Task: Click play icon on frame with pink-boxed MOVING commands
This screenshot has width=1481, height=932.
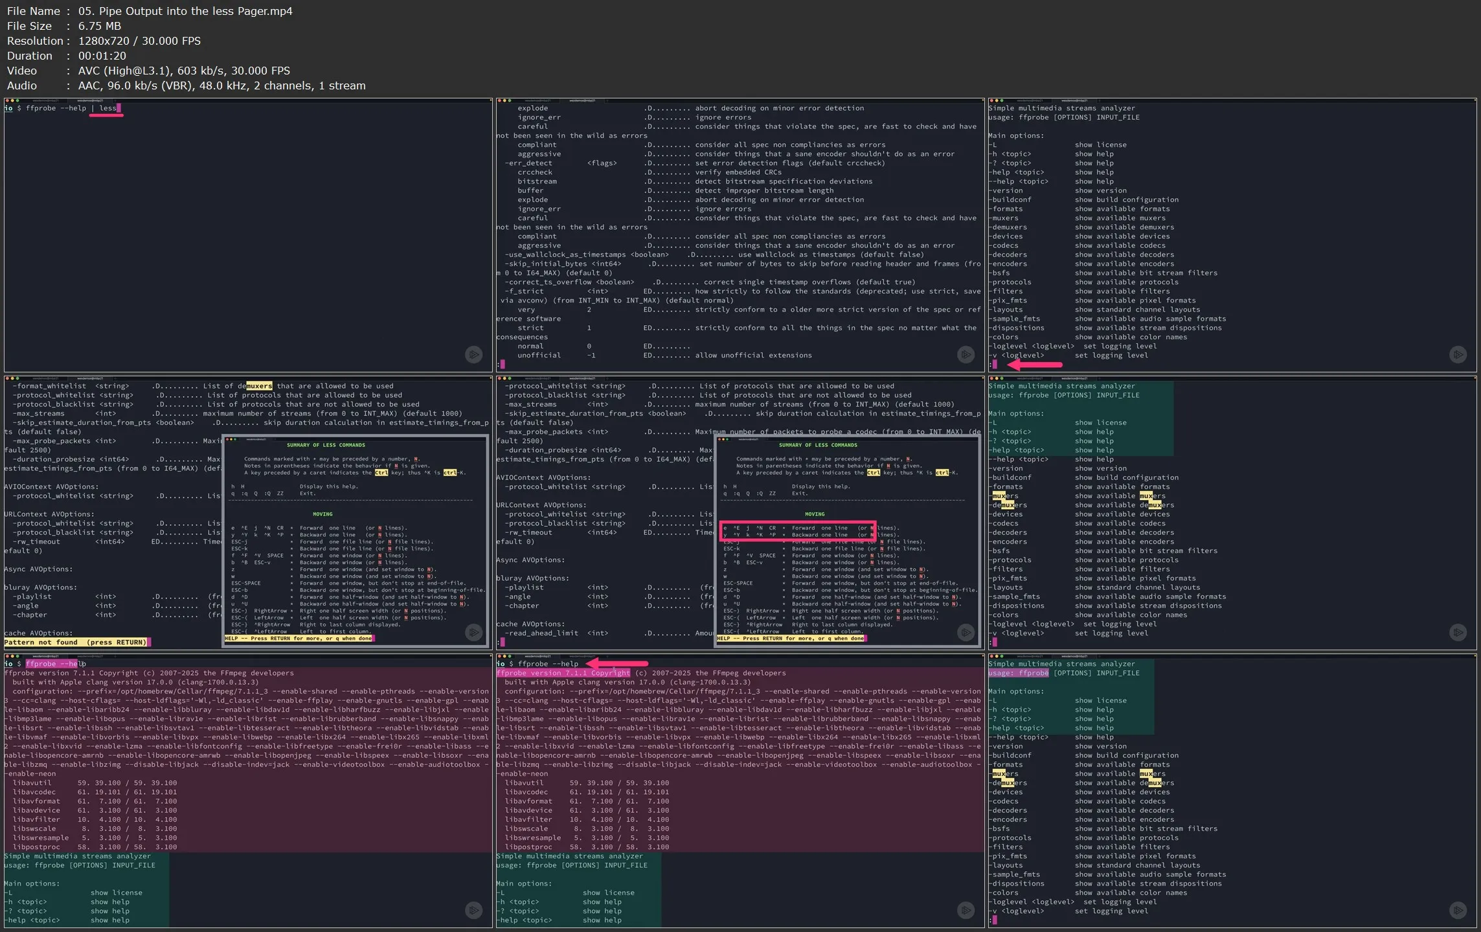Action: [966, 632]
